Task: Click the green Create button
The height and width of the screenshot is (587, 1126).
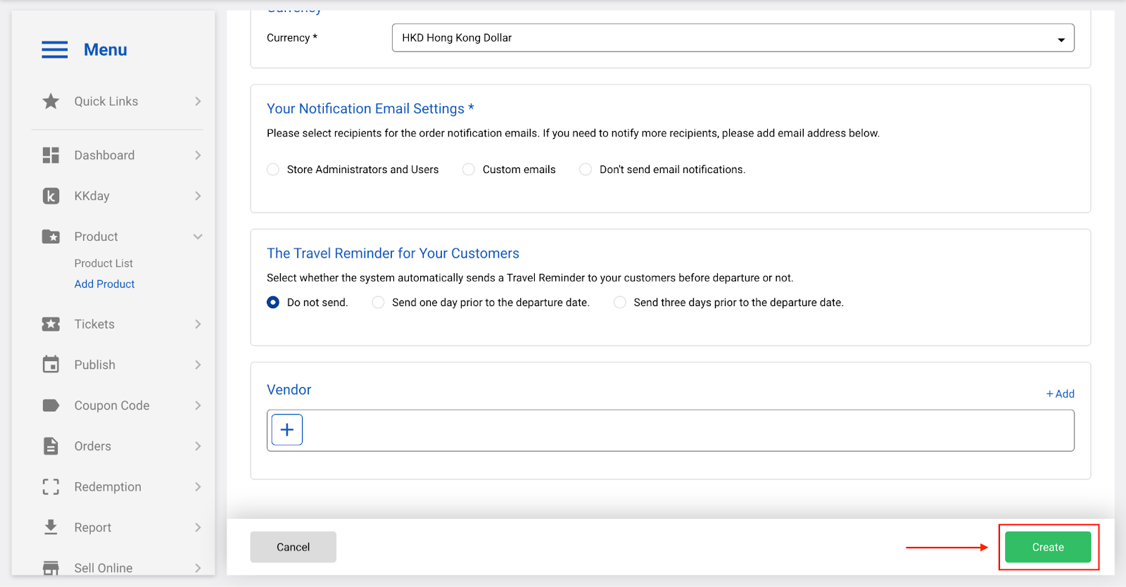Action: pos(1048,547)
